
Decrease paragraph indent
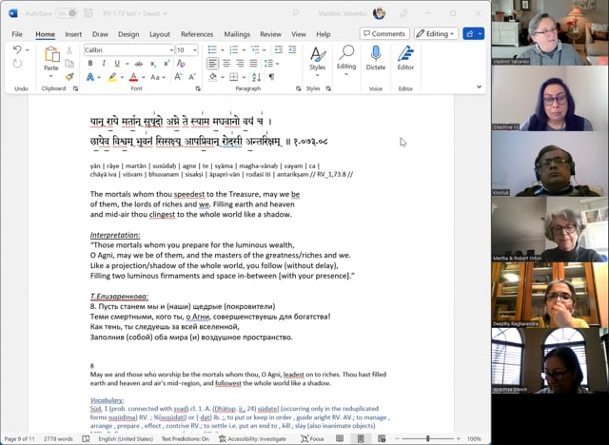click(x=279, y=49)
